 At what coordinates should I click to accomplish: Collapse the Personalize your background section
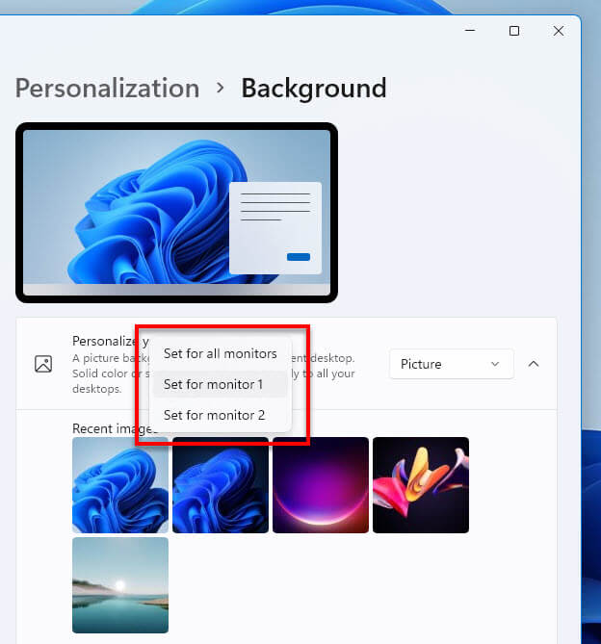534,364
